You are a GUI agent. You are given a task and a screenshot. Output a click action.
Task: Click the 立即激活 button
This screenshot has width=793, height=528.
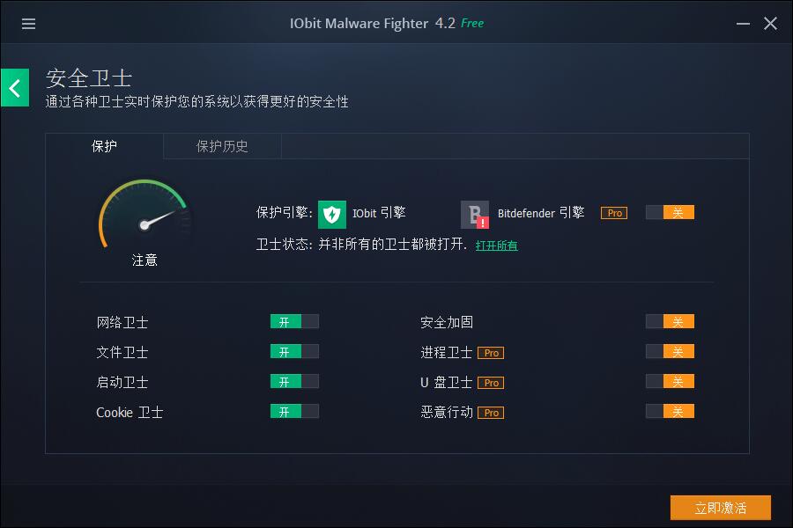pyautogui.click(x=720, y=507)
